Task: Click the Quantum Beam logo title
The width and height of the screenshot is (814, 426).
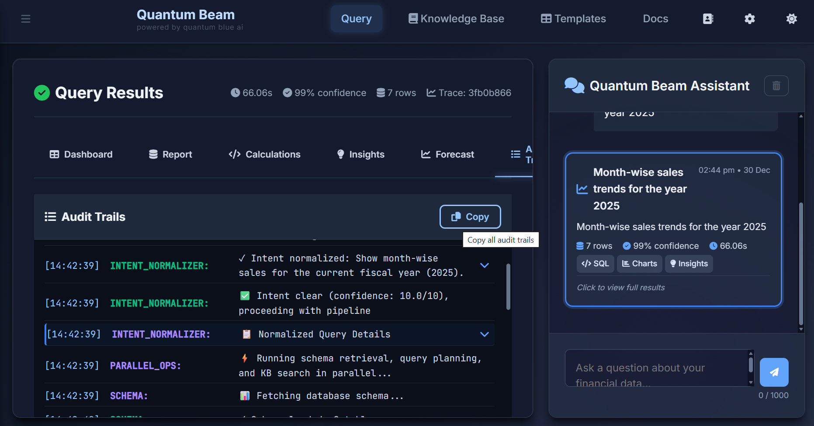Action: click(x=186, y=15)
